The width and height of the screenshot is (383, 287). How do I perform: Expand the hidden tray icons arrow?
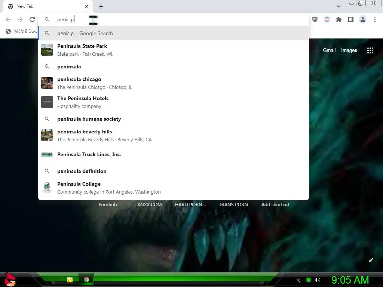(299, 280)
